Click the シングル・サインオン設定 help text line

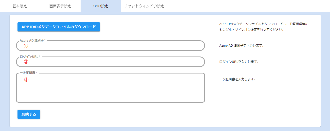[251, 29]
